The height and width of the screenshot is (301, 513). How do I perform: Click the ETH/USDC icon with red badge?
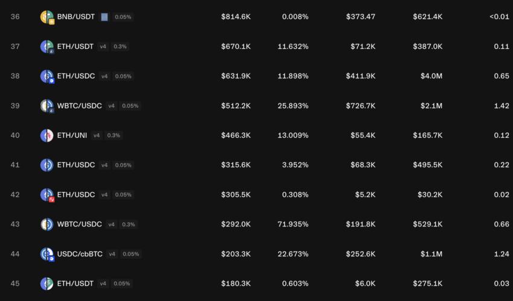point(47,195)
